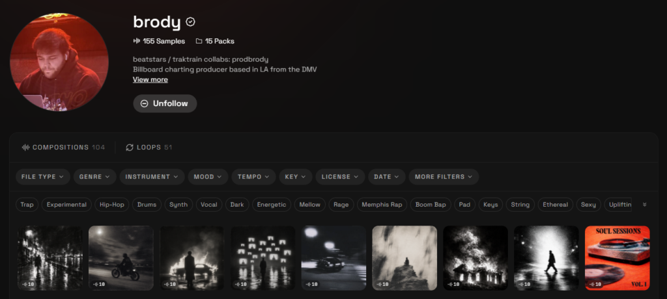Open the TEMPO filter dropdown

click(253, 177)
